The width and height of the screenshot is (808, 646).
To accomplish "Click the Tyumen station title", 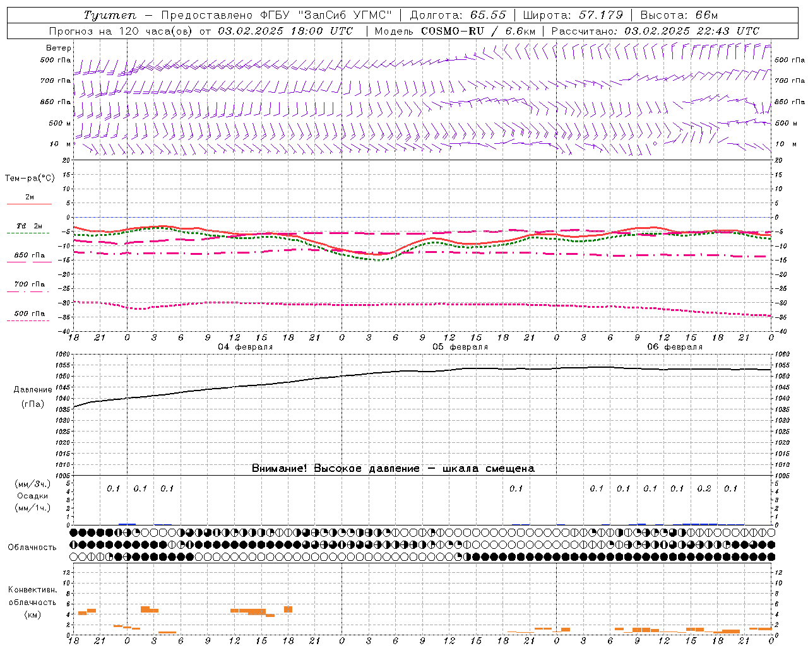I will 110,15.
